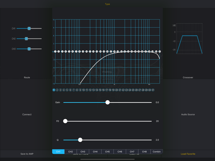This screenshot has width=215, height=161.
Task: Switch to CH5 tab
Action: pyautogui.click(x=107, y=151)
